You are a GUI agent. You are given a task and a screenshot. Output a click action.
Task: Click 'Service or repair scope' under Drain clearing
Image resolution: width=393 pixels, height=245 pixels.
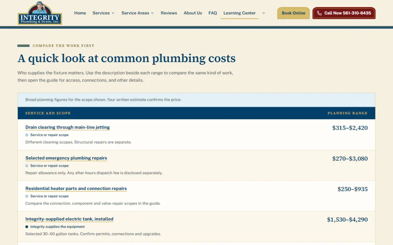tap(49, 135)
